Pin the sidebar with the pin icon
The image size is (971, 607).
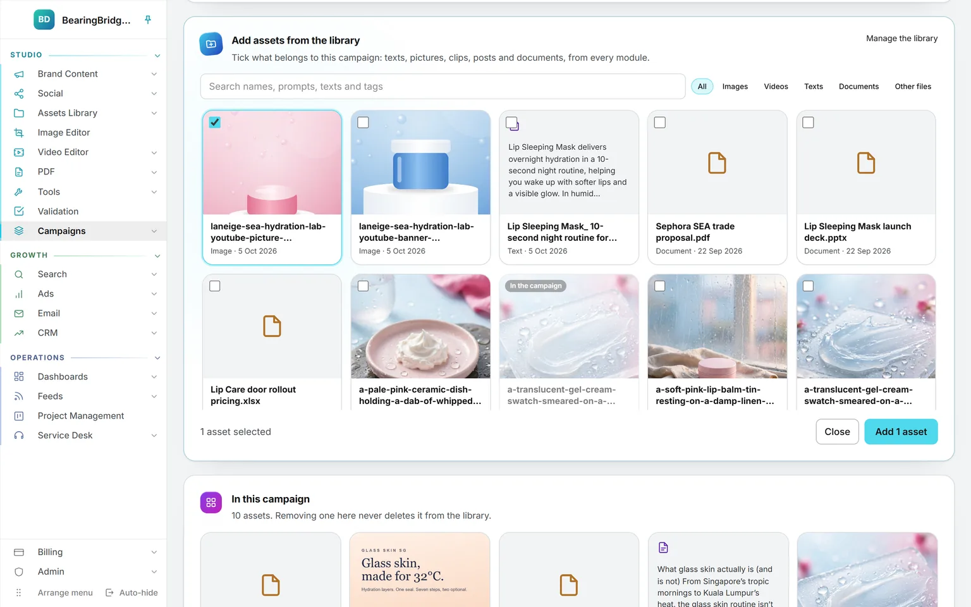148,20
